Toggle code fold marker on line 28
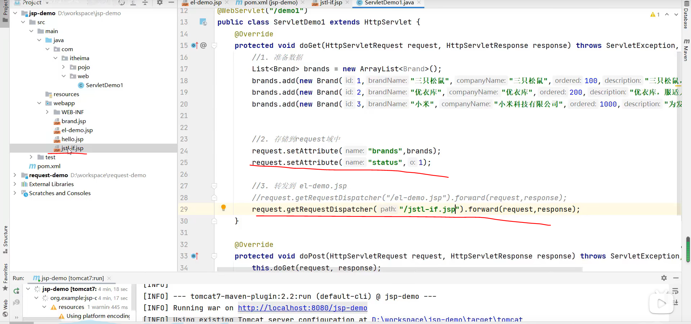The image size is (691, 324). point(214,198)
